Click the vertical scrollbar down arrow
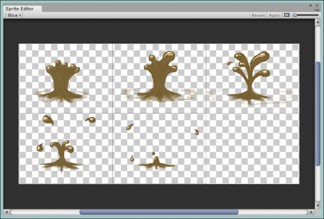The height and width of the screenshot is (219, 324). pyautogui.click(x=318, y=206)
